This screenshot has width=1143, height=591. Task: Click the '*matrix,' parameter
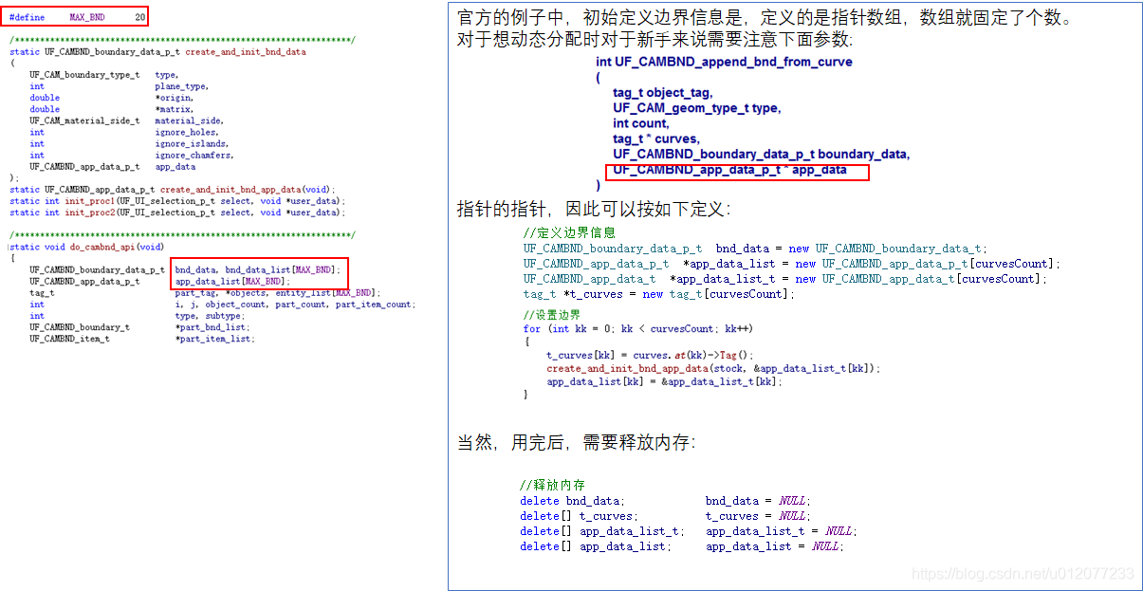[x=175, y=109]
